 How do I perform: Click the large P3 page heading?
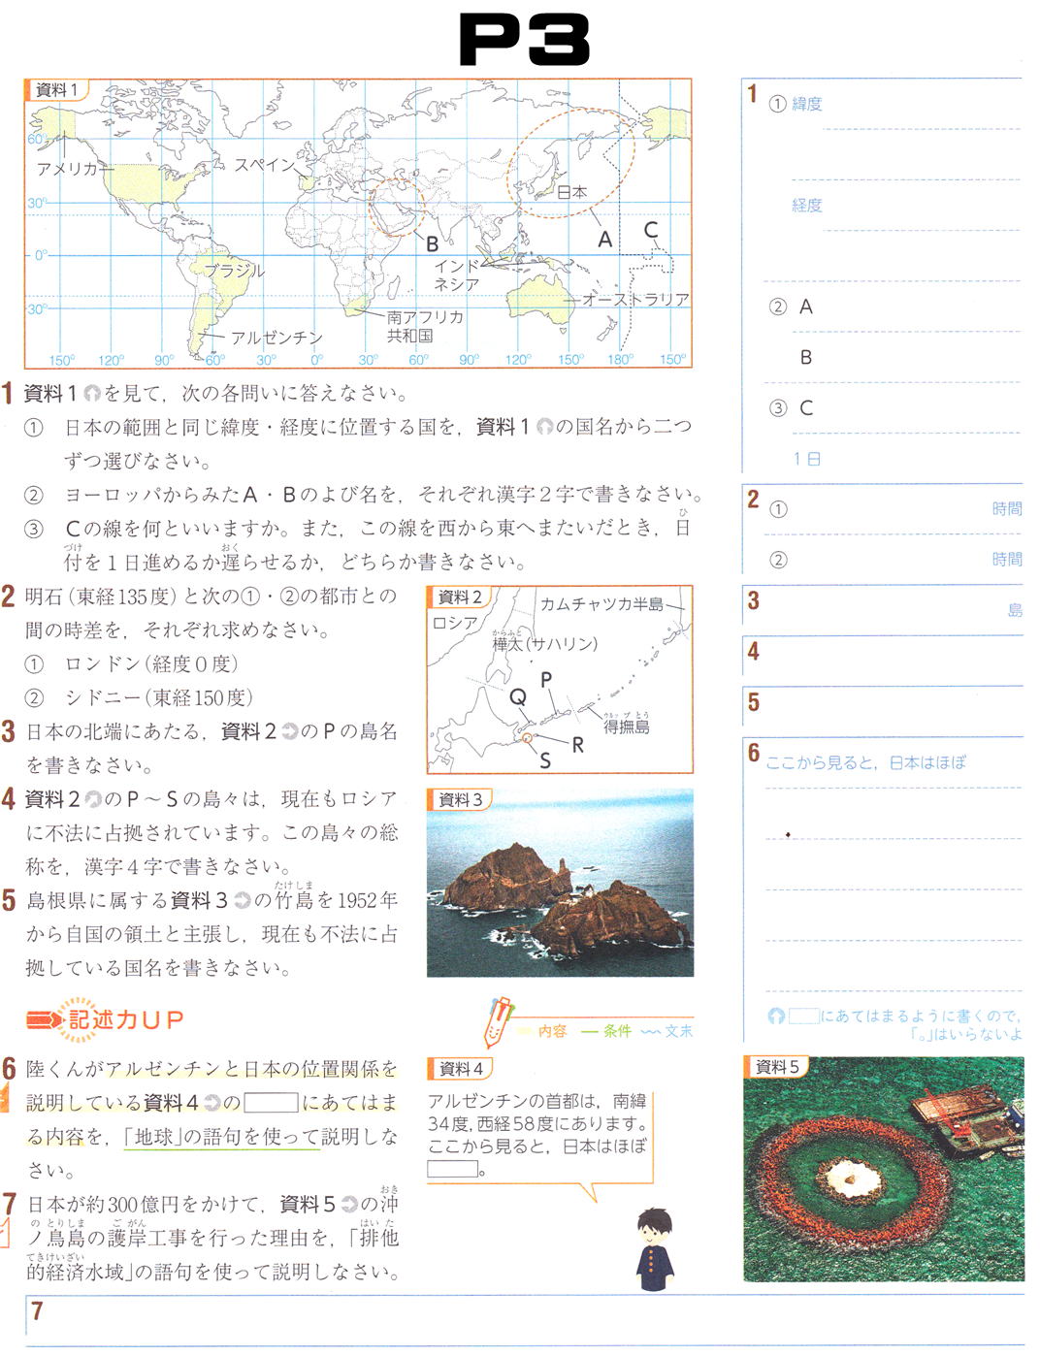pyautogui.click(x=524, y=41)
